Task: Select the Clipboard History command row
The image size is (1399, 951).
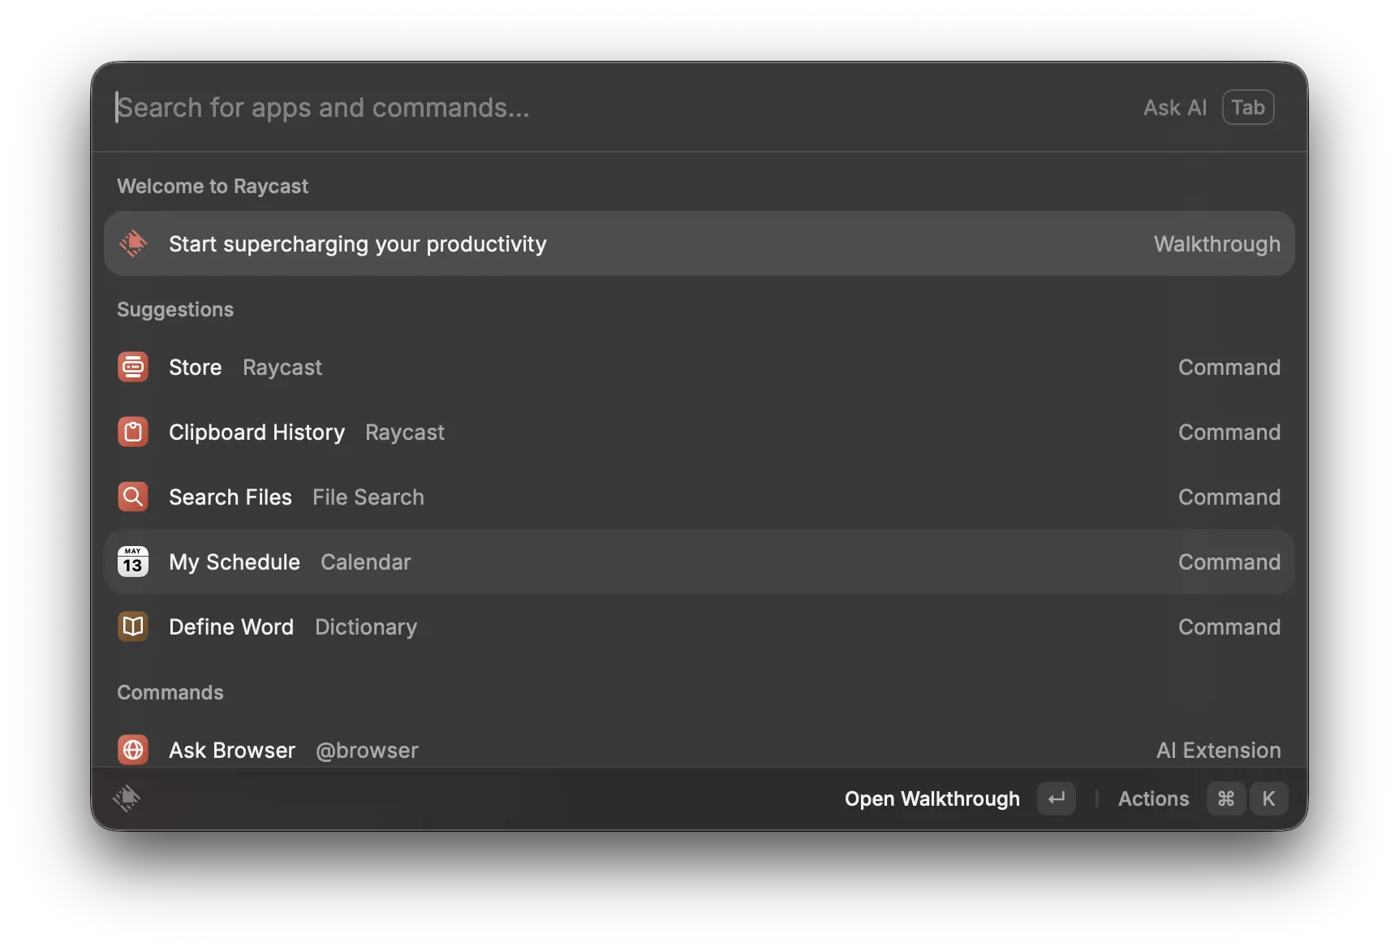Action: (699, 432)
